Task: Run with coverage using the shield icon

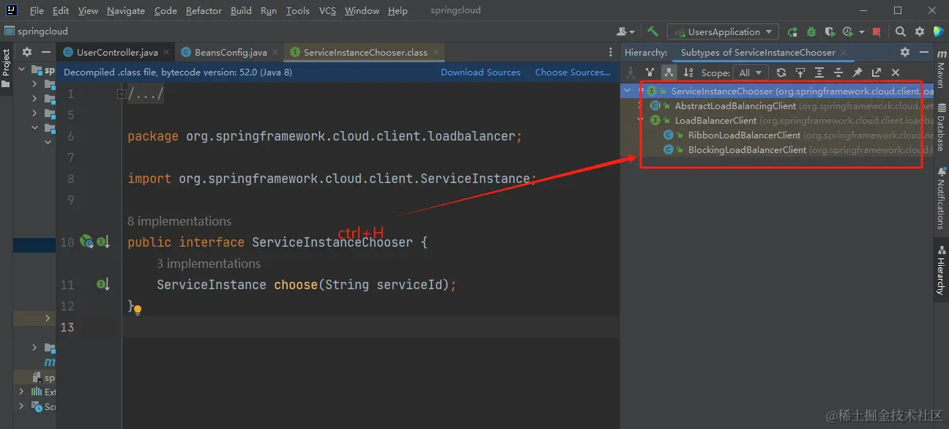Action: coord(830,31)
